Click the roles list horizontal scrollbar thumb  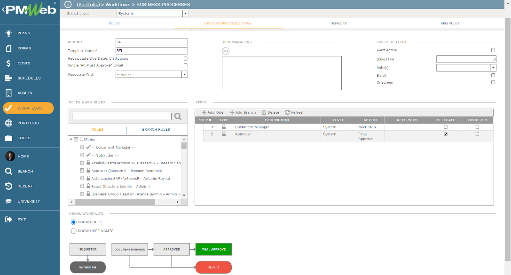[115, 202]
